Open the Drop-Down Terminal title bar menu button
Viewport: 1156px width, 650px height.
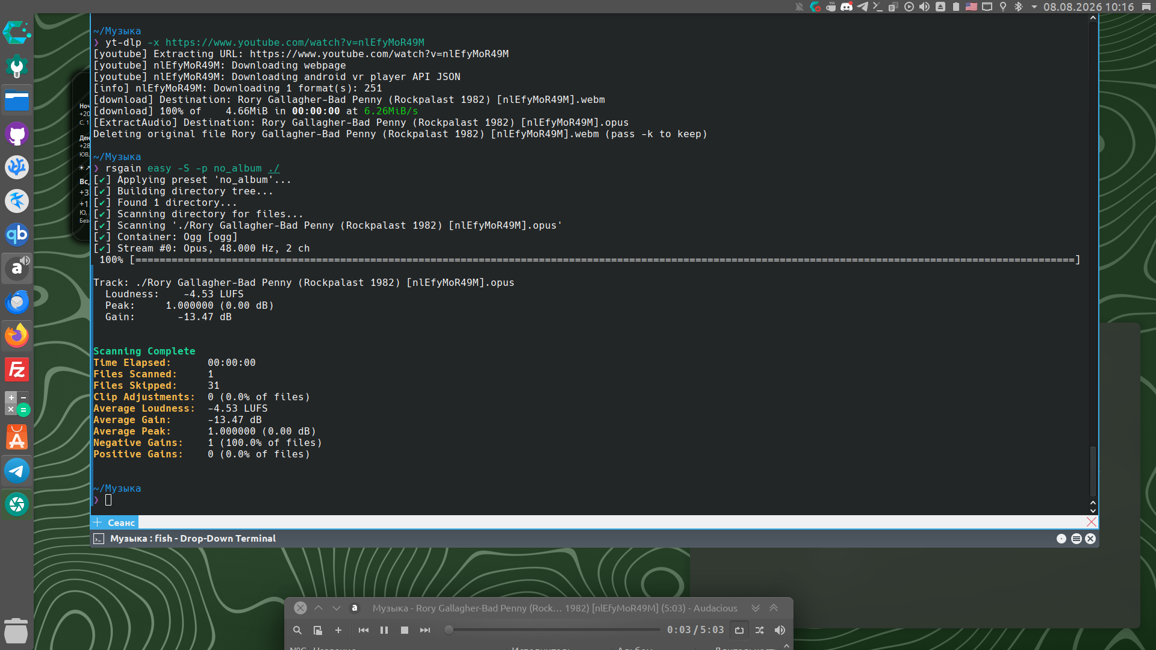coord(1077,539)
